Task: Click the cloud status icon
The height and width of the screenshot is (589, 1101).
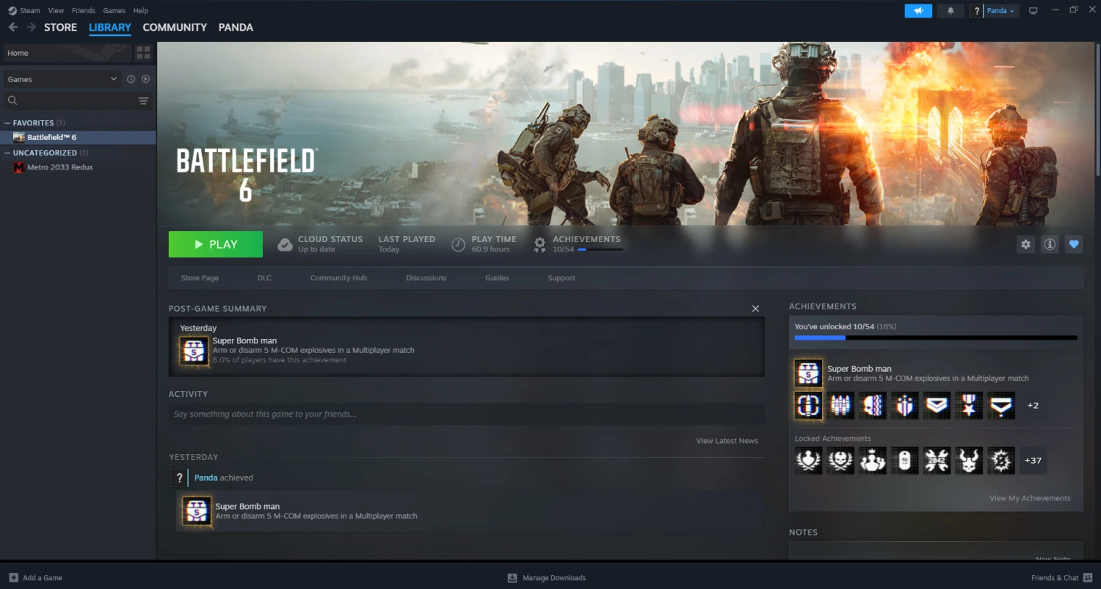Action: pyautogui.click(x=285, y=244)
